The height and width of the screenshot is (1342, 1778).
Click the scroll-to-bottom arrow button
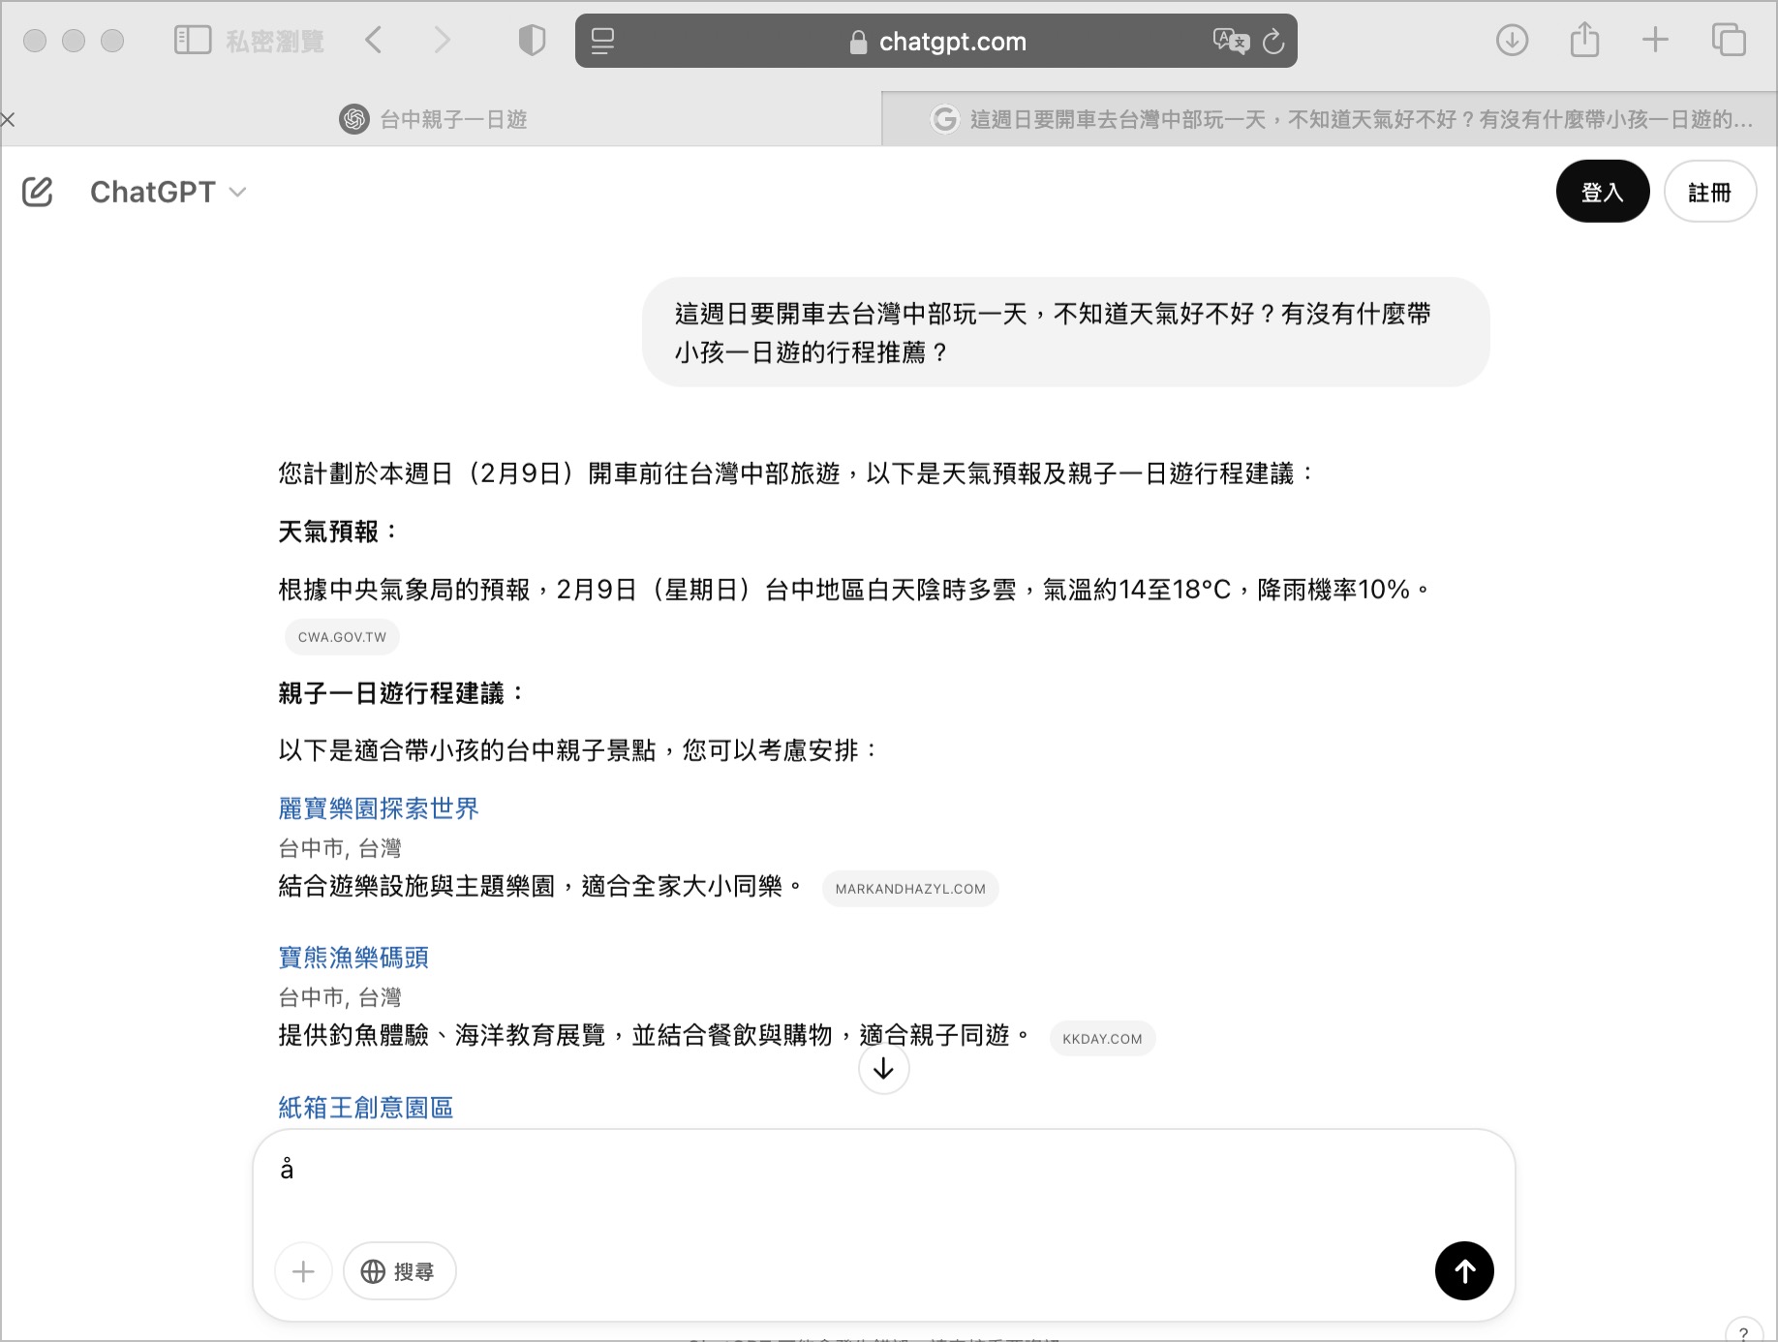(883, 1069)
